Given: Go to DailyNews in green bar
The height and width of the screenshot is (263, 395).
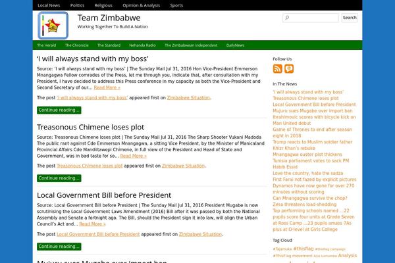Looking at the screenshot, I should click(x=235, y=45).
